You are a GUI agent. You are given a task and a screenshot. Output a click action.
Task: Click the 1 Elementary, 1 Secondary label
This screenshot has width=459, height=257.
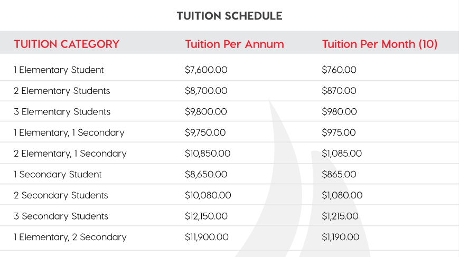[69, 132]
